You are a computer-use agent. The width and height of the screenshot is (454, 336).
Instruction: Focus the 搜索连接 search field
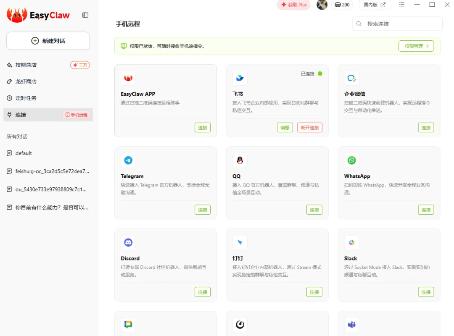(x=397, y=24)
